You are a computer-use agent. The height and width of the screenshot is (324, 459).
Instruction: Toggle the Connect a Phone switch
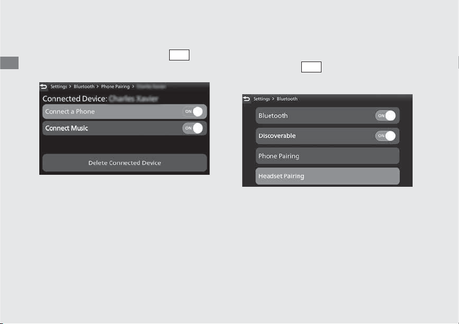point(193,112)
